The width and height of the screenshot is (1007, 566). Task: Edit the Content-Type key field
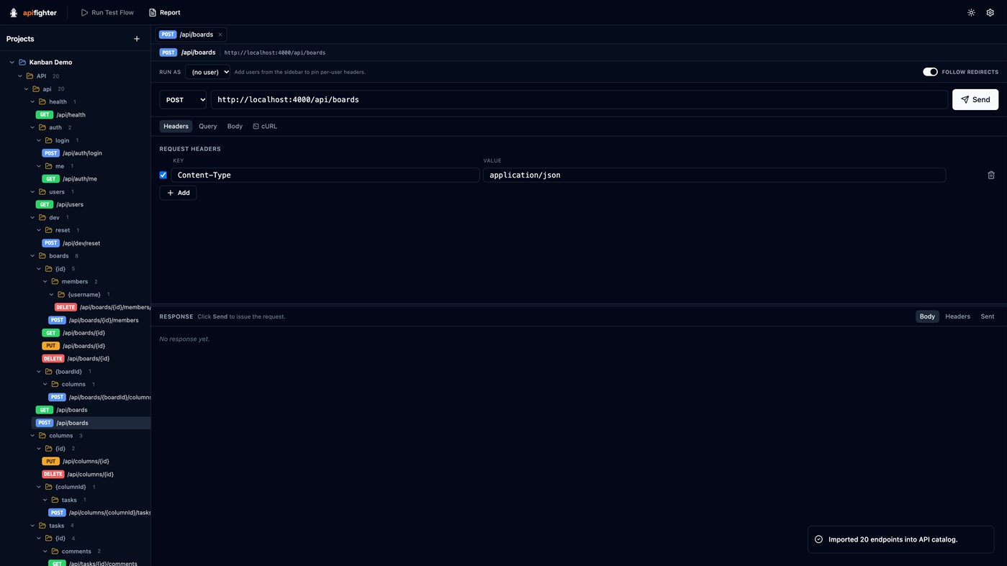325,175
